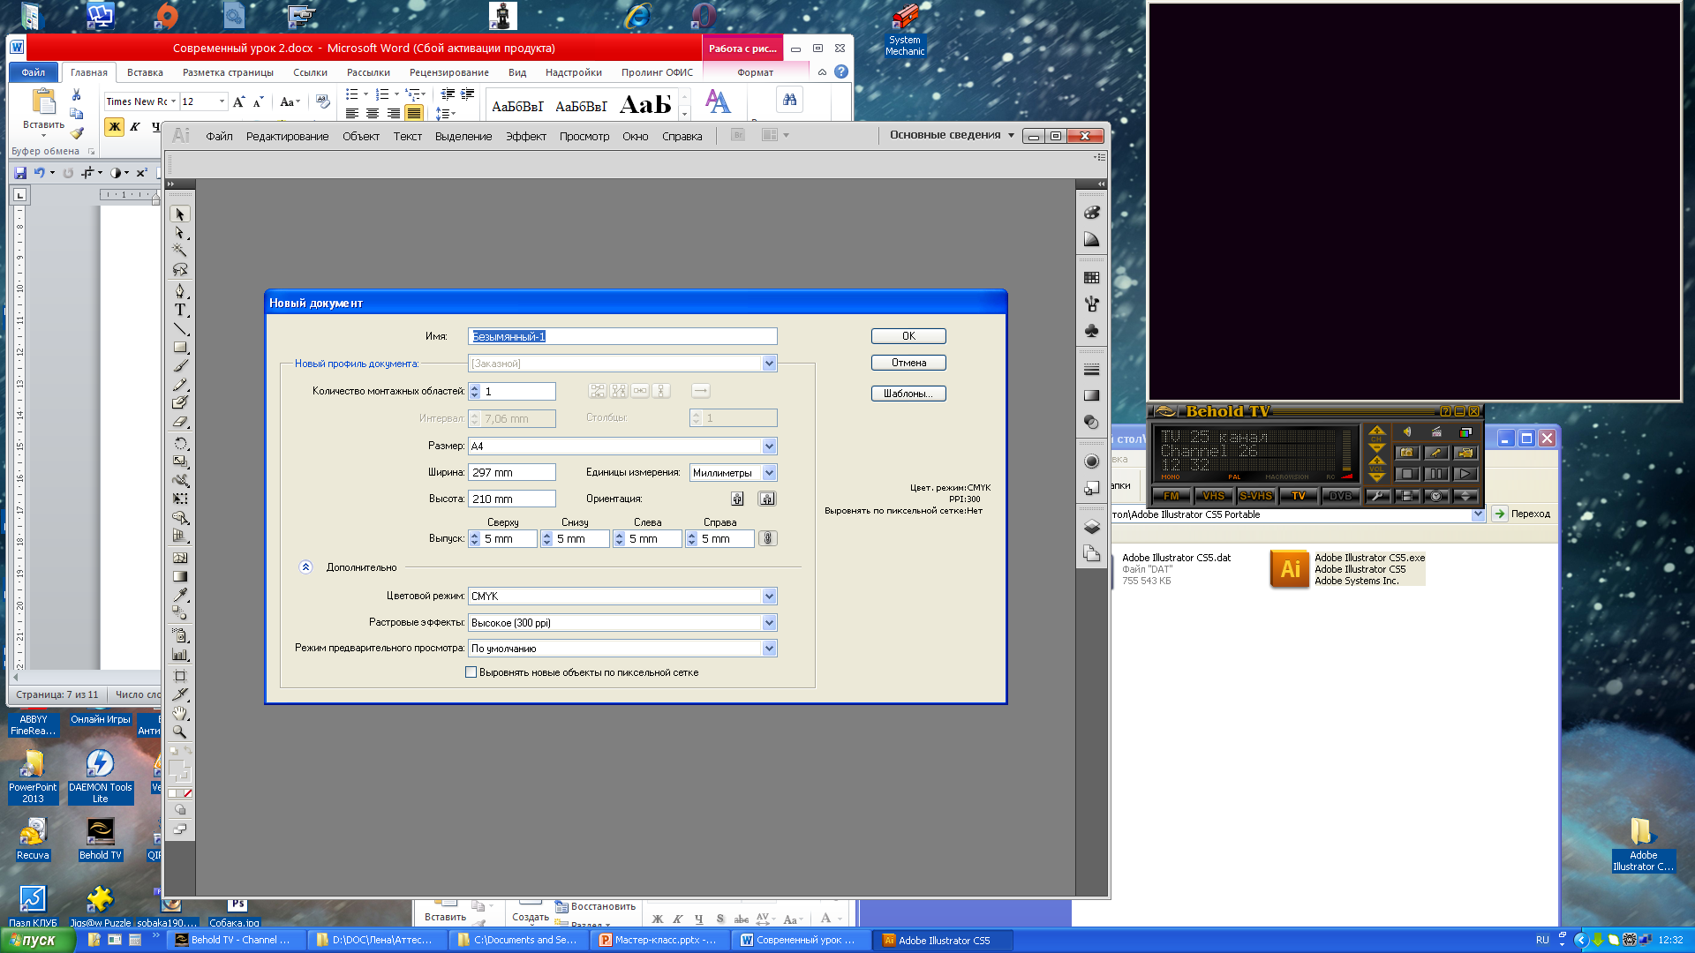Viewport: 1695px width, 953px height.
Task: Click Отмена button in dialog
Action: point(908,363)
